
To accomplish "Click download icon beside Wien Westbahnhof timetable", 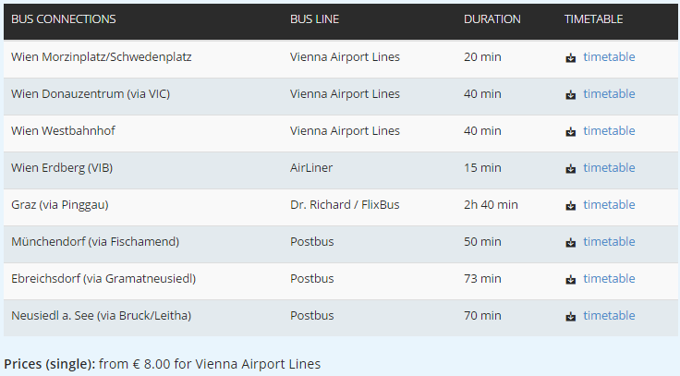I will coord(570,131).
